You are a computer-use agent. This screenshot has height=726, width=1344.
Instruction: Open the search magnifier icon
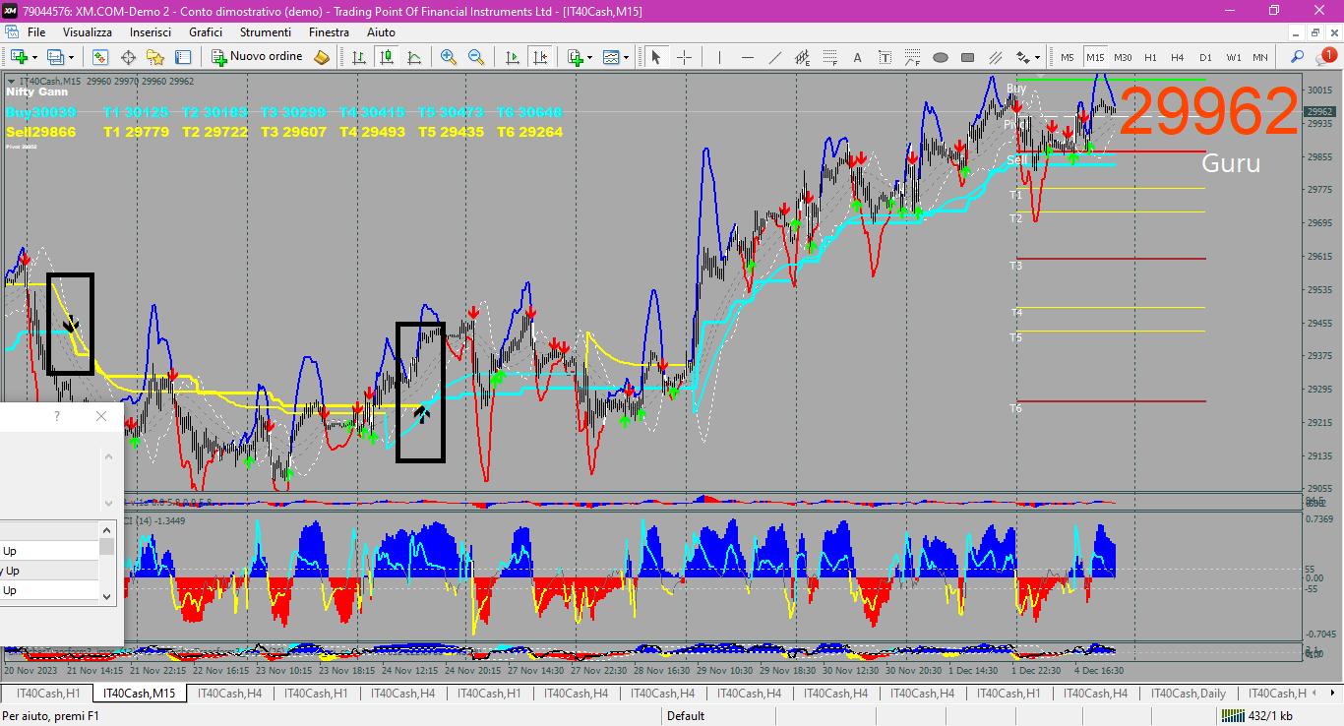1298,57
